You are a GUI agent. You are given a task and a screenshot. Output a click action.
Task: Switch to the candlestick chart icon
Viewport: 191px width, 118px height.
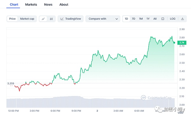pyautogui.click(x=51, y=19)
